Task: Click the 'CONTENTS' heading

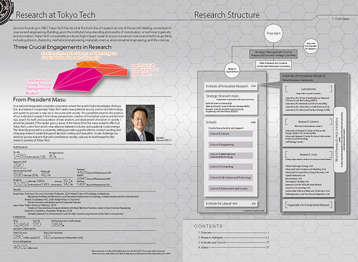Action: click(x=208, y=226)
